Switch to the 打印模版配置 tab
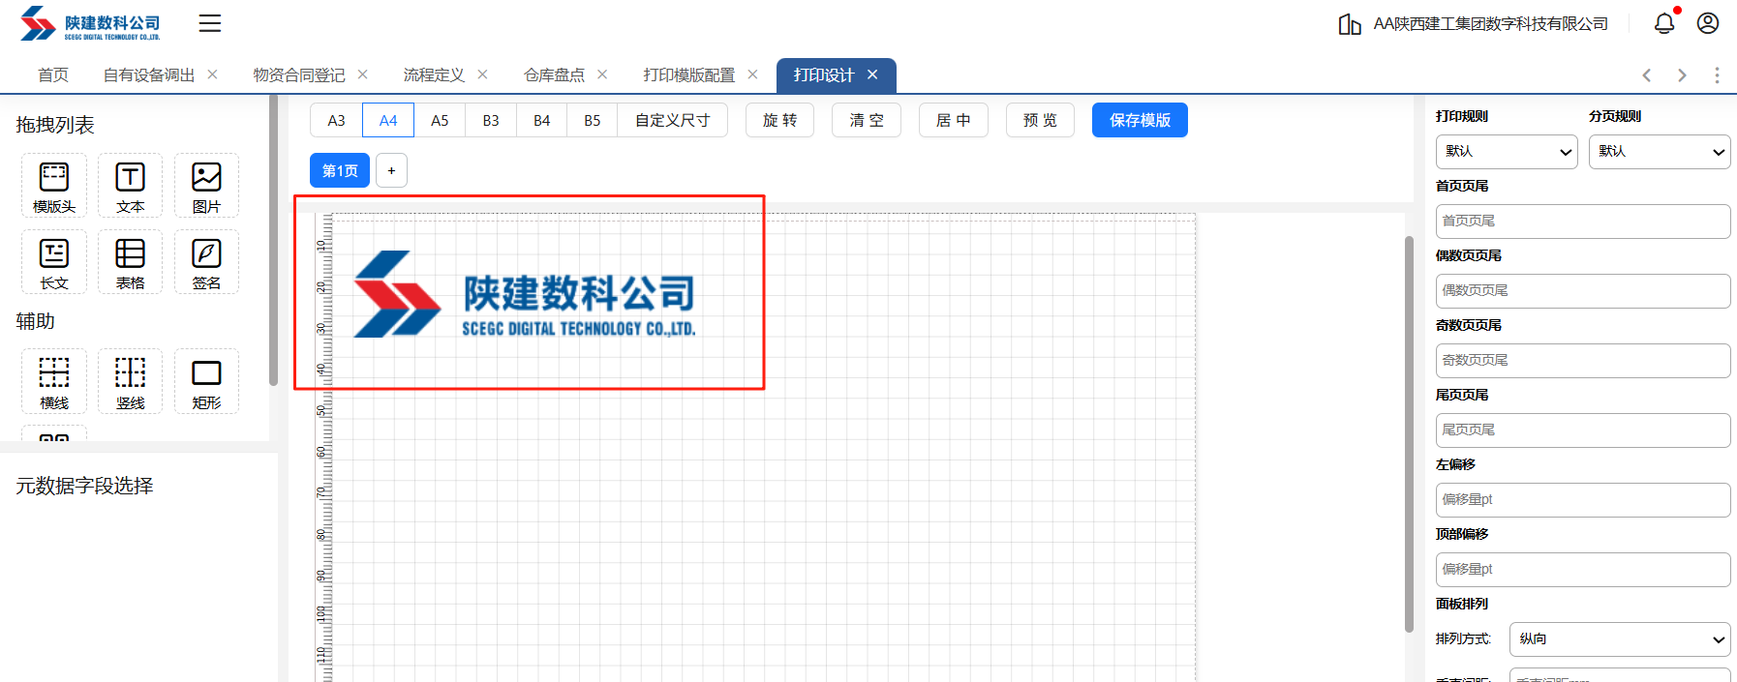The height and width of the screenshot is (682, 1737). click(x=688, y=75)
